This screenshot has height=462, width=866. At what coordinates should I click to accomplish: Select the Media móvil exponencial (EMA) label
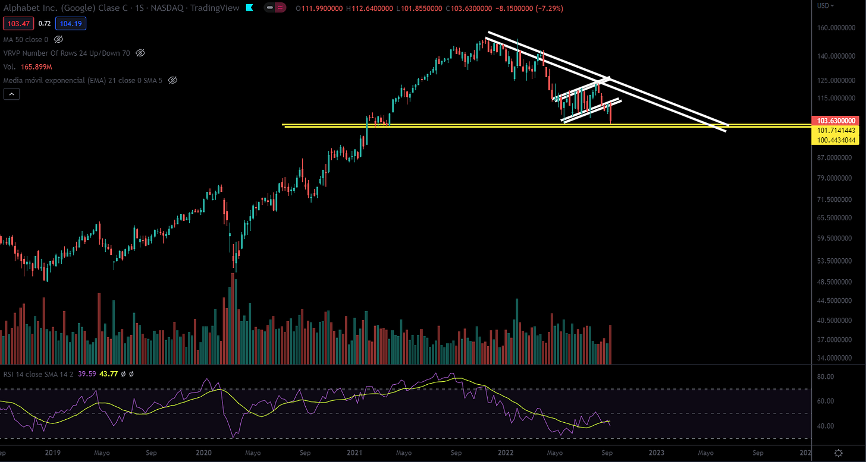click(x=83, y=80)
